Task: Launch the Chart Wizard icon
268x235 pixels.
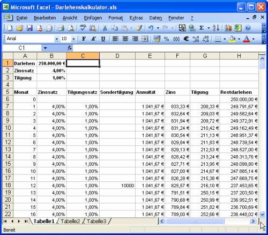Action: point(228,28)
